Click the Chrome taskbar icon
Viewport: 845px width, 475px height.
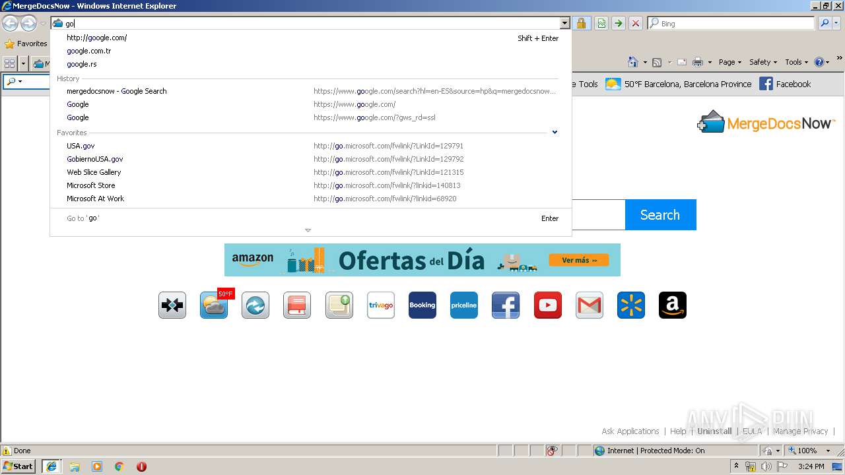[x=119, y=466]
